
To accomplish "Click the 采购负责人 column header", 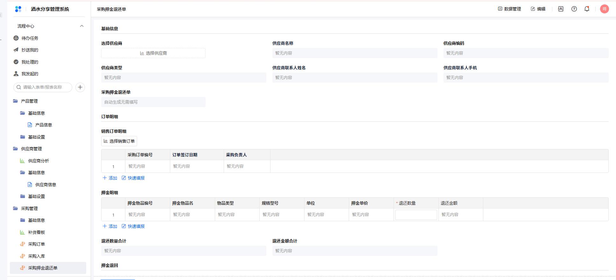I will click(x=247, y=155).
